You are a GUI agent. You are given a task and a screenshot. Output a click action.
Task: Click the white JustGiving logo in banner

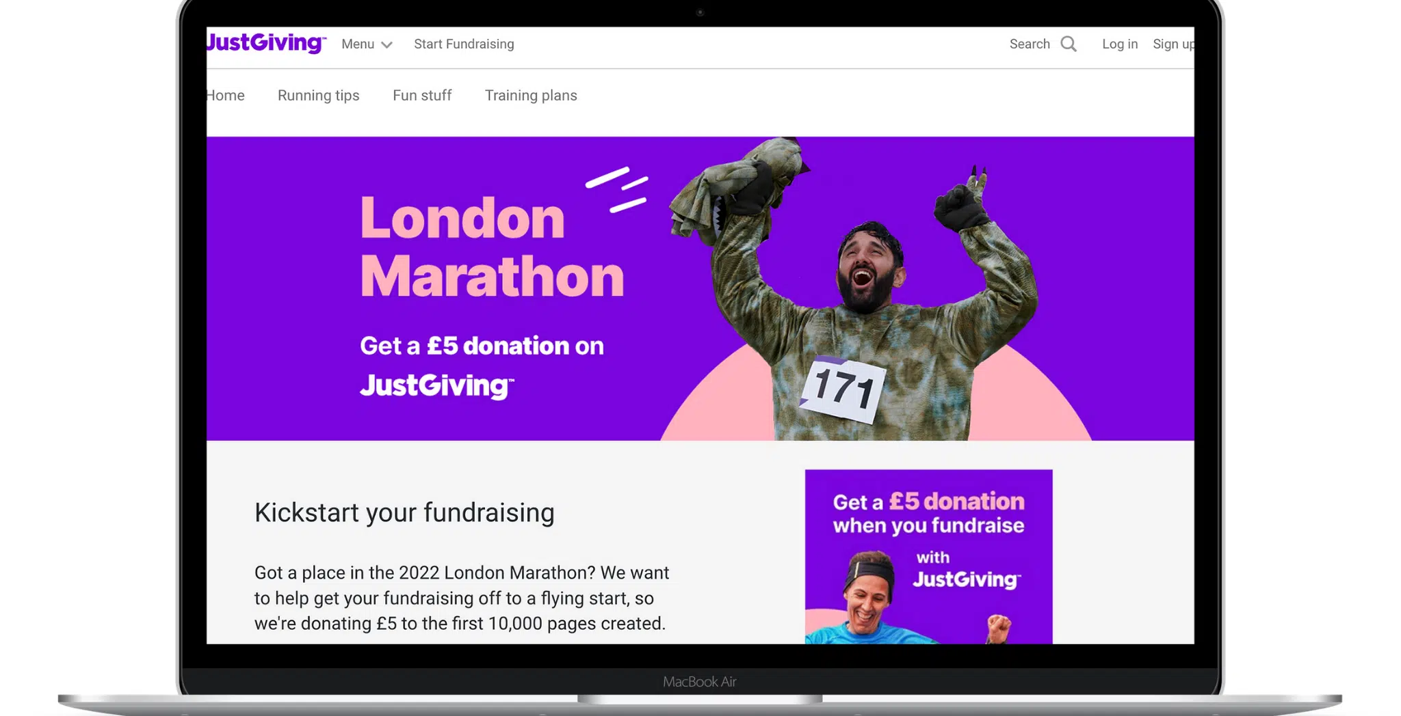pos(437,386)
